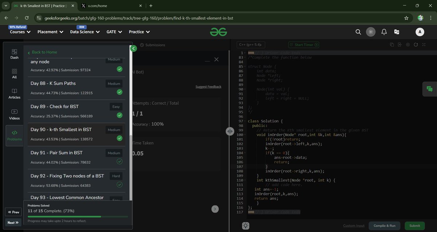Expand the Courses dropdown menu
The height and width of the screenshot is (232, 437).
(20, 32)
